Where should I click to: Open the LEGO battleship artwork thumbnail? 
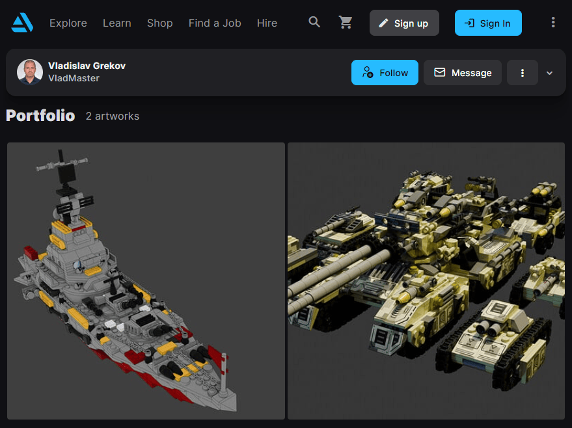(146, 281)
